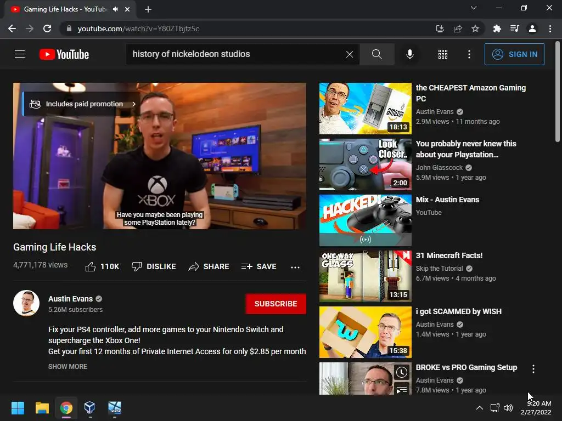Image resolution: width=562 pixels, height=421 pixels.
Task: Open VirtualBox from taskbar
Action: pos(89,408)
